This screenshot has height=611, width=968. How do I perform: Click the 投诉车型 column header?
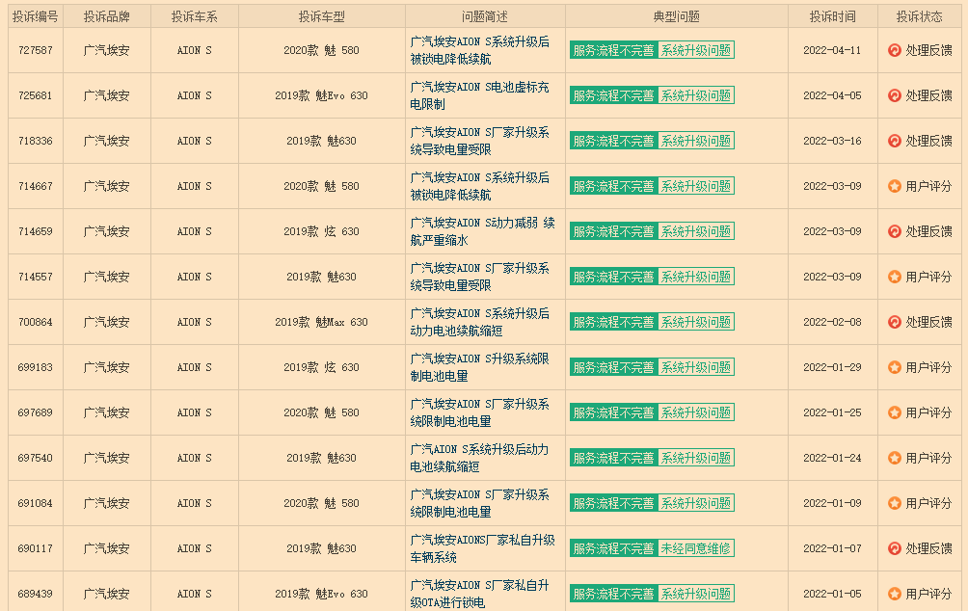pyautogui.click(x=322, y=16)
